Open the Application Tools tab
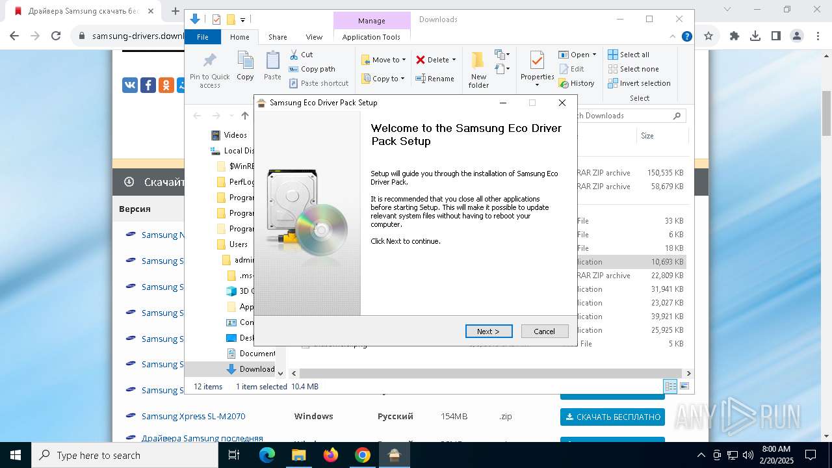832x468 pixels. tap(371, 37)
